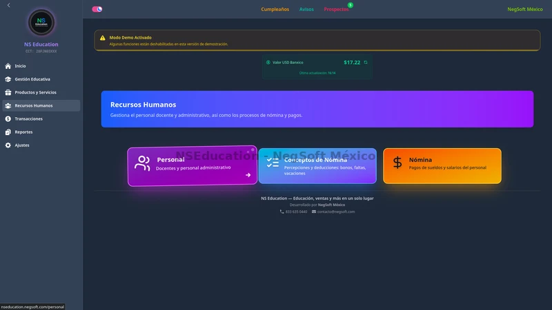This screenshot has height=310, width=552.
Task: Click the contacto@negsoft.com email link
Action: pyautogui.click(x=336, y=211)
